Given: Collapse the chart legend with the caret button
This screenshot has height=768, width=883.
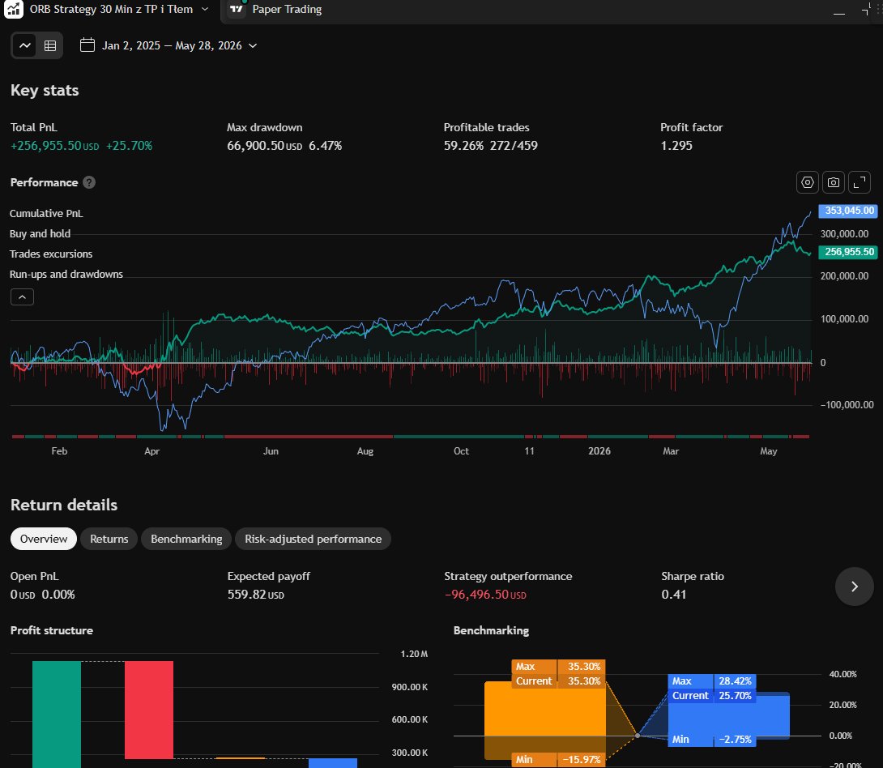Looking at the screenshot, I should [x=22, y=297].
